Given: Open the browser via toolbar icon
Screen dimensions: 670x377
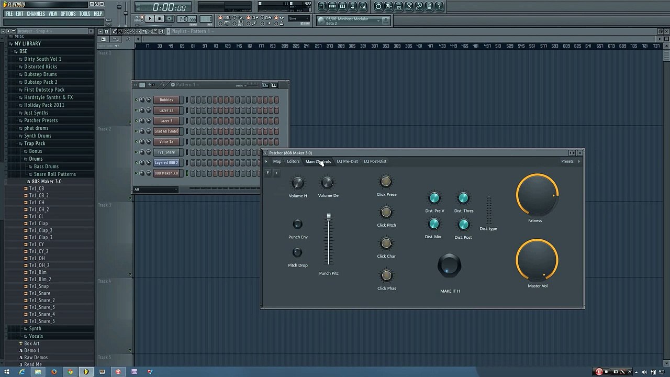Looking at the screenshot, I should (352, 6).
